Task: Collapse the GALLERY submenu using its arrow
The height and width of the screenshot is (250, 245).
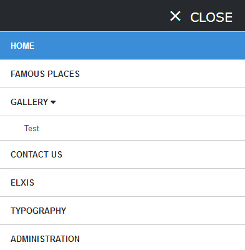Action: click(53, 102)
